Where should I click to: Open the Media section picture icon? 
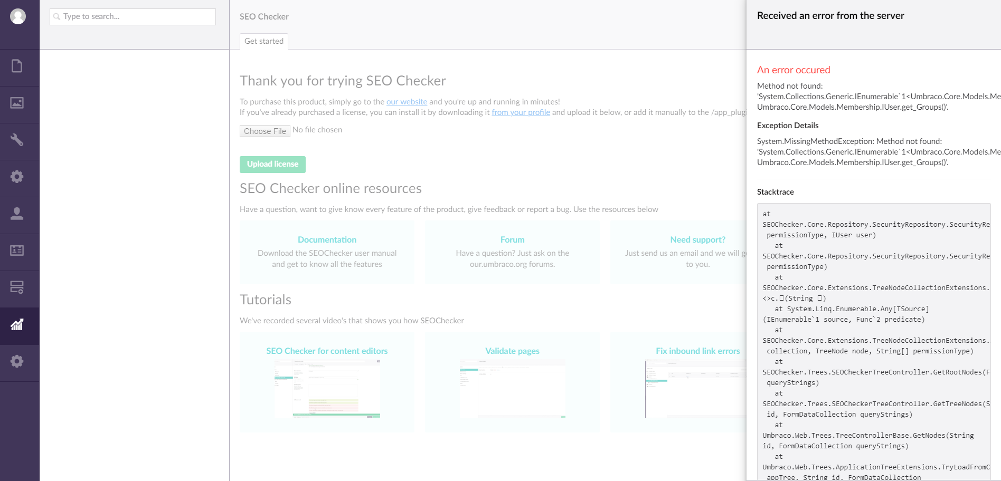17,103
